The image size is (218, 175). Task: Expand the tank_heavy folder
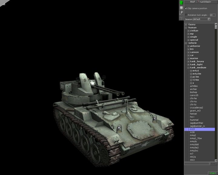pos(188,61)
